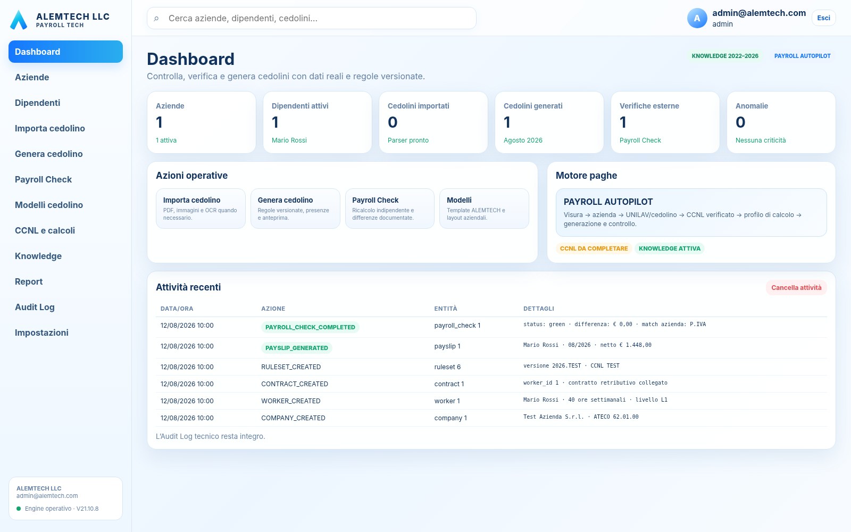851x532 pixels.
Task: Focus the Cerca aziende search field
Action: 312,18
